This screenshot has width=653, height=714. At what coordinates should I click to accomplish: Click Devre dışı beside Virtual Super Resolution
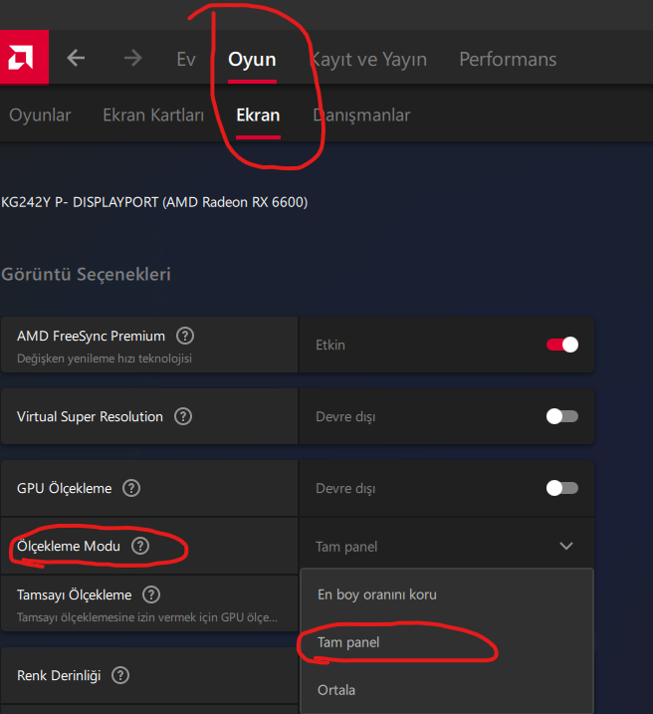click(x=345, y=417)
